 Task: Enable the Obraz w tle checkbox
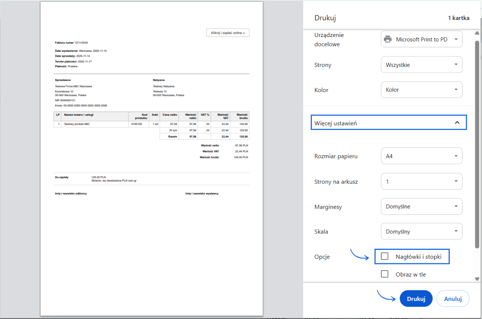385,274
